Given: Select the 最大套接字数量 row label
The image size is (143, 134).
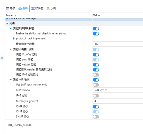Looking at the screenshot, I should point(25,44).
